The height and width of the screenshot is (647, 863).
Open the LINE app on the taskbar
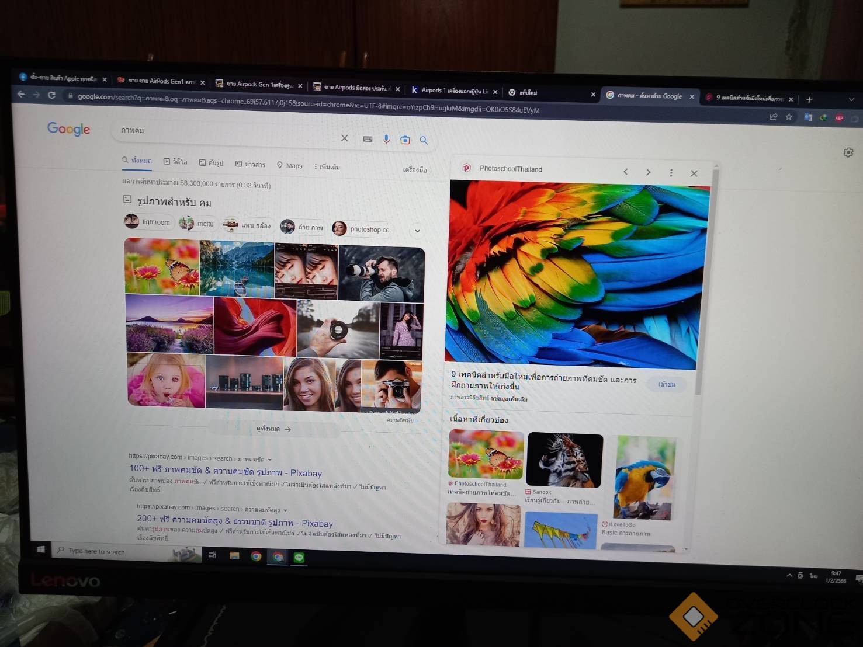click(299, 558)
